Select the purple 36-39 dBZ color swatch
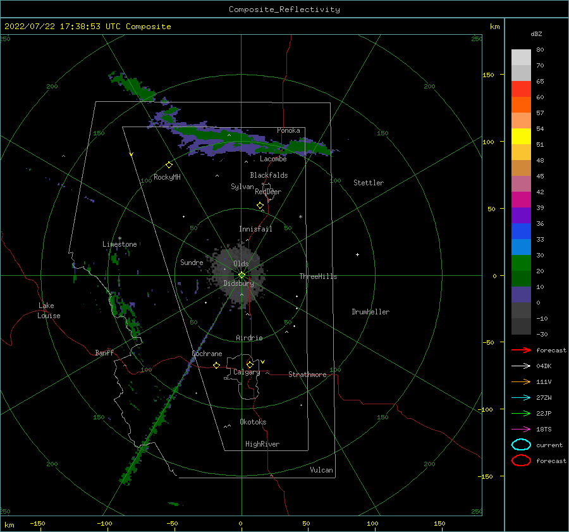 [521, 216]
